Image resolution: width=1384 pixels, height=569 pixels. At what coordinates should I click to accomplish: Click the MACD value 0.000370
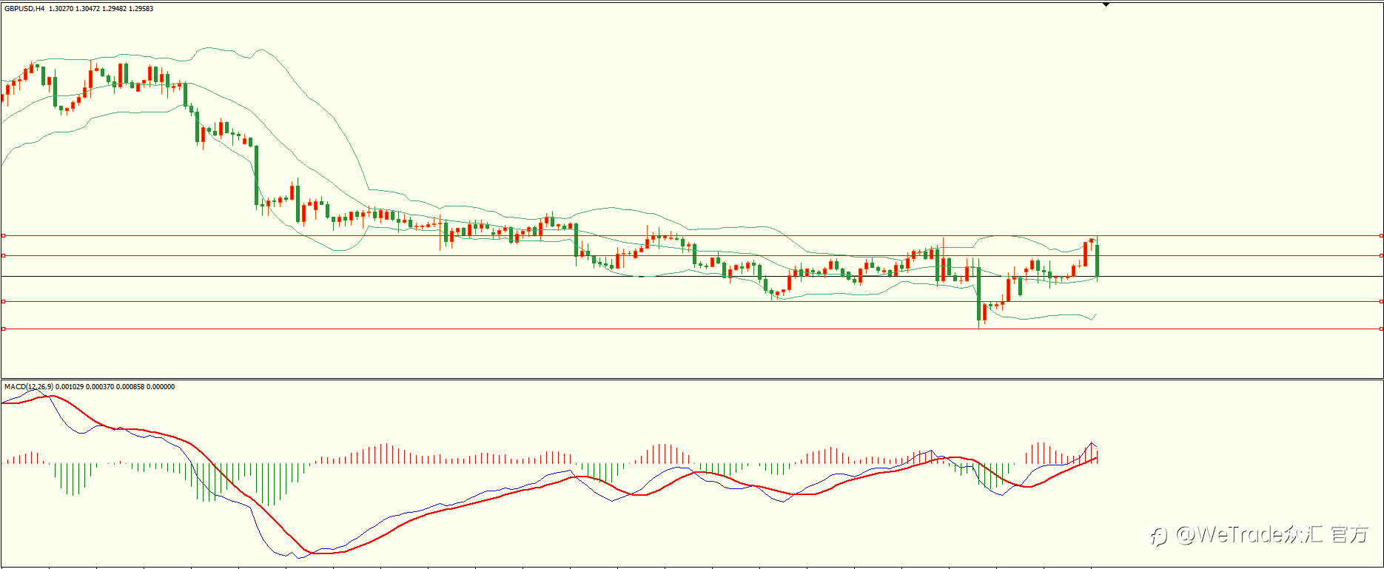coord(100,387)
